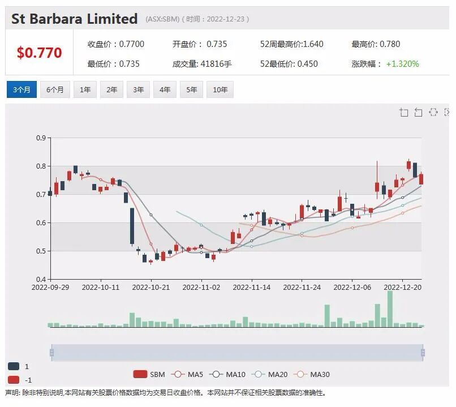Toggle the SBM candlestick series legend
The height and width of the screenshot is (407, 456).
(x=149, y=374)
